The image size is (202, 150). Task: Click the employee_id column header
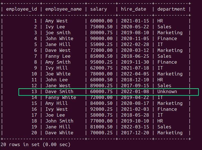click(22, 9)
